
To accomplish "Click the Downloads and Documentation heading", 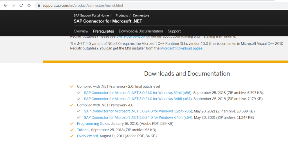I will coord(187,74).
